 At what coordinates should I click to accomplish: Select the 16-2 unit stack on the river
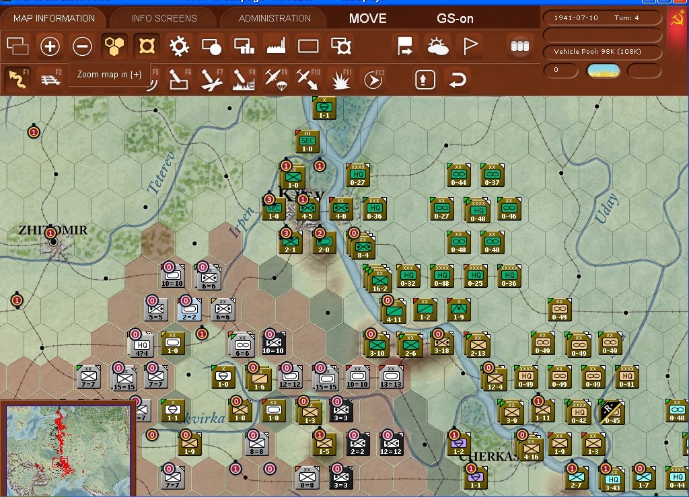click(x=379, y=280)
